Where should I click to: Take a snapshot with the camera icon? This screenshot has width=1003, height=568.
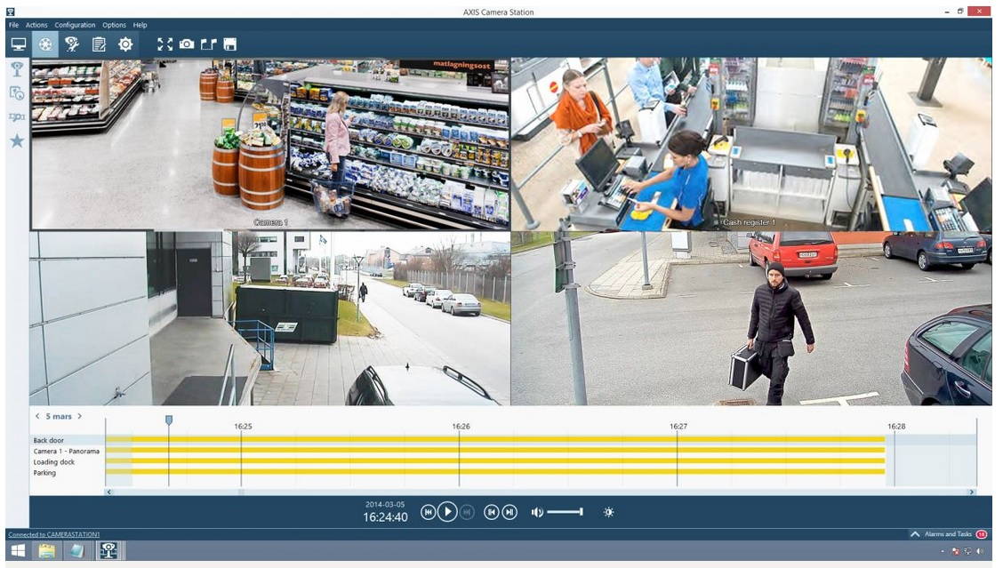tap(187, 44)
